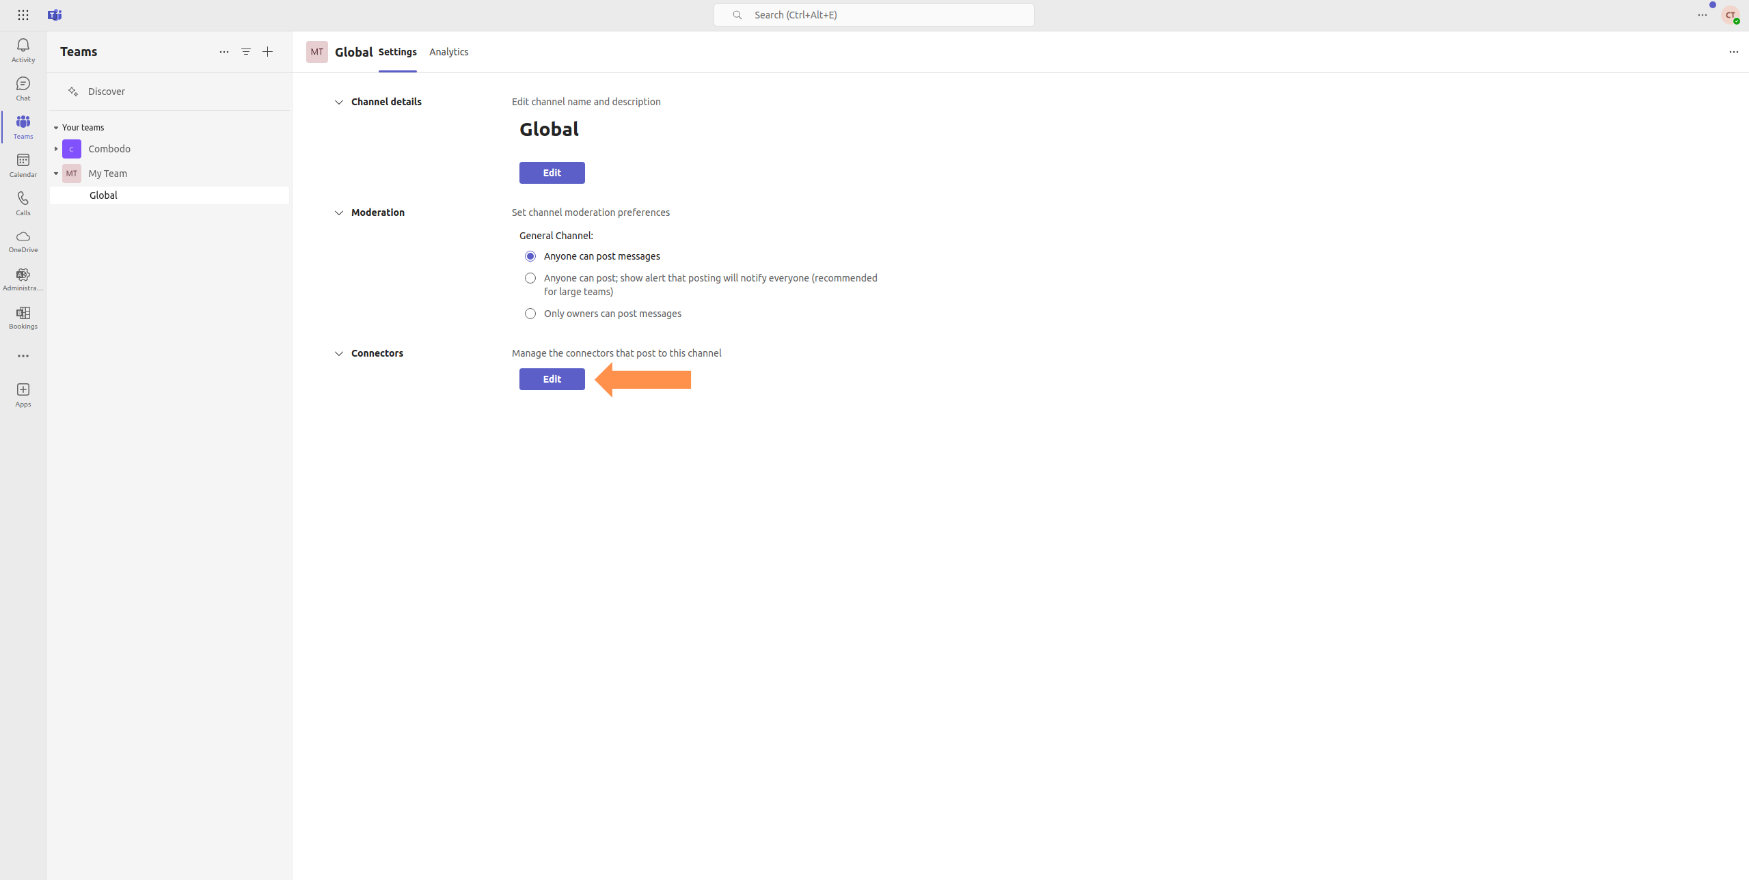Image resolution: width=1749 pixels, height=880 pixels.
Task: Select 'Only owners can post messages' option
Action: 530,314
